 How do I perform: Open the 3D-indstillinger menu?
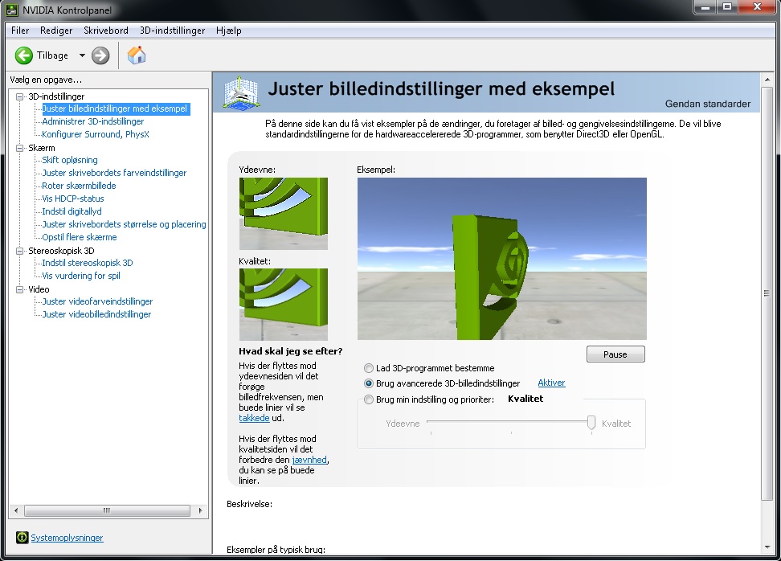[172, 31]
